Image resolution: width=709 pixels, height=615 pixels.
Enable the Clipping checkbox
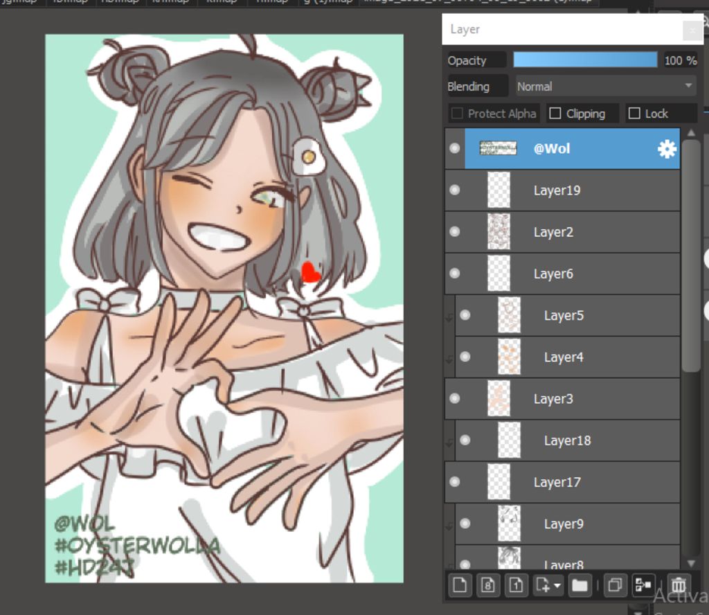pos(555,113)
